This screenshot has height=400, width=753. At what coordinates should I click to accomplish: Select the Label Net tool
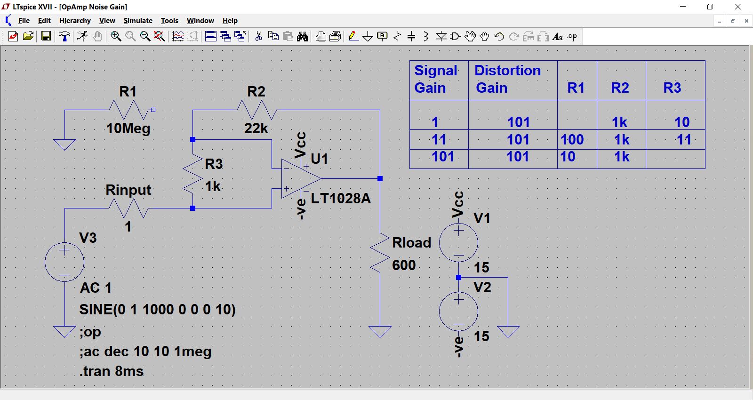[x=383, y=36]
